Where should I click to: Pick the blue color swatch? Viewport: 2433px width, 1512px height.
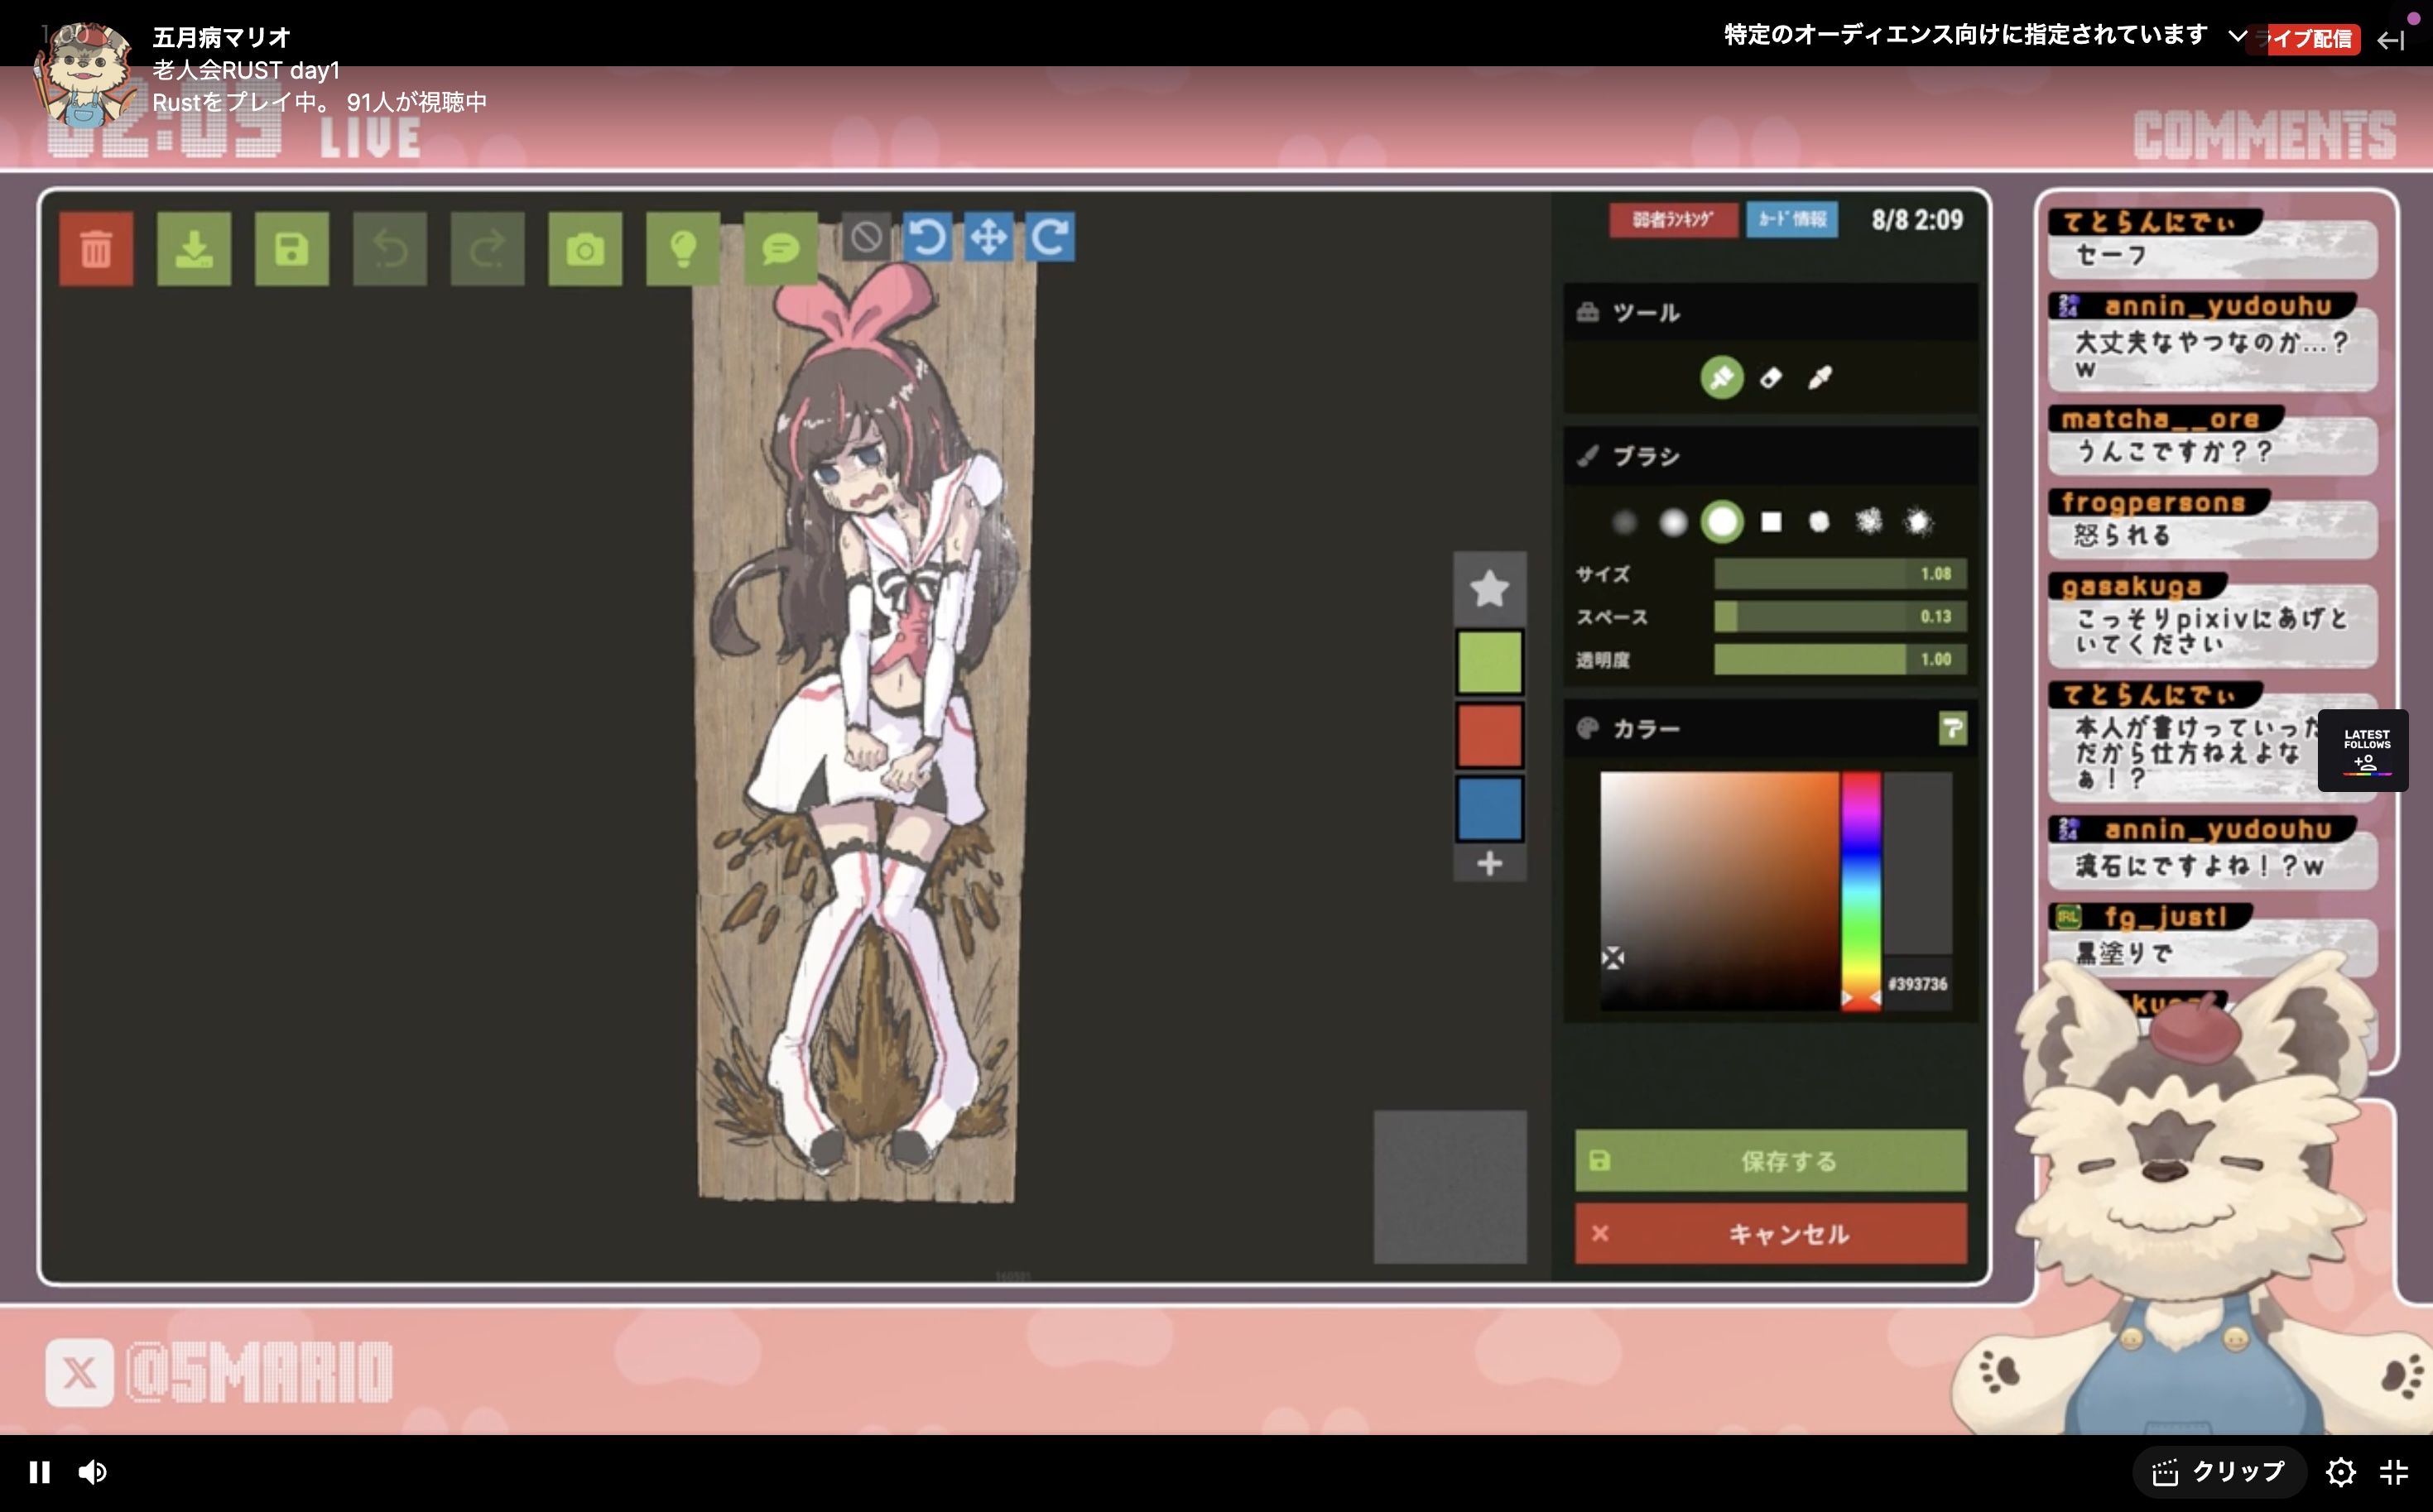[x=1490, y=808]
